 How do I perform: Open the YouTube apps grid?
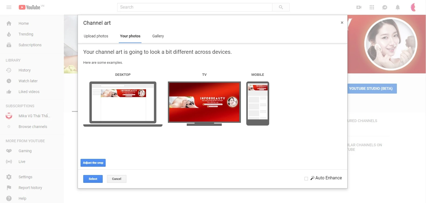click(x=372, y=7)
